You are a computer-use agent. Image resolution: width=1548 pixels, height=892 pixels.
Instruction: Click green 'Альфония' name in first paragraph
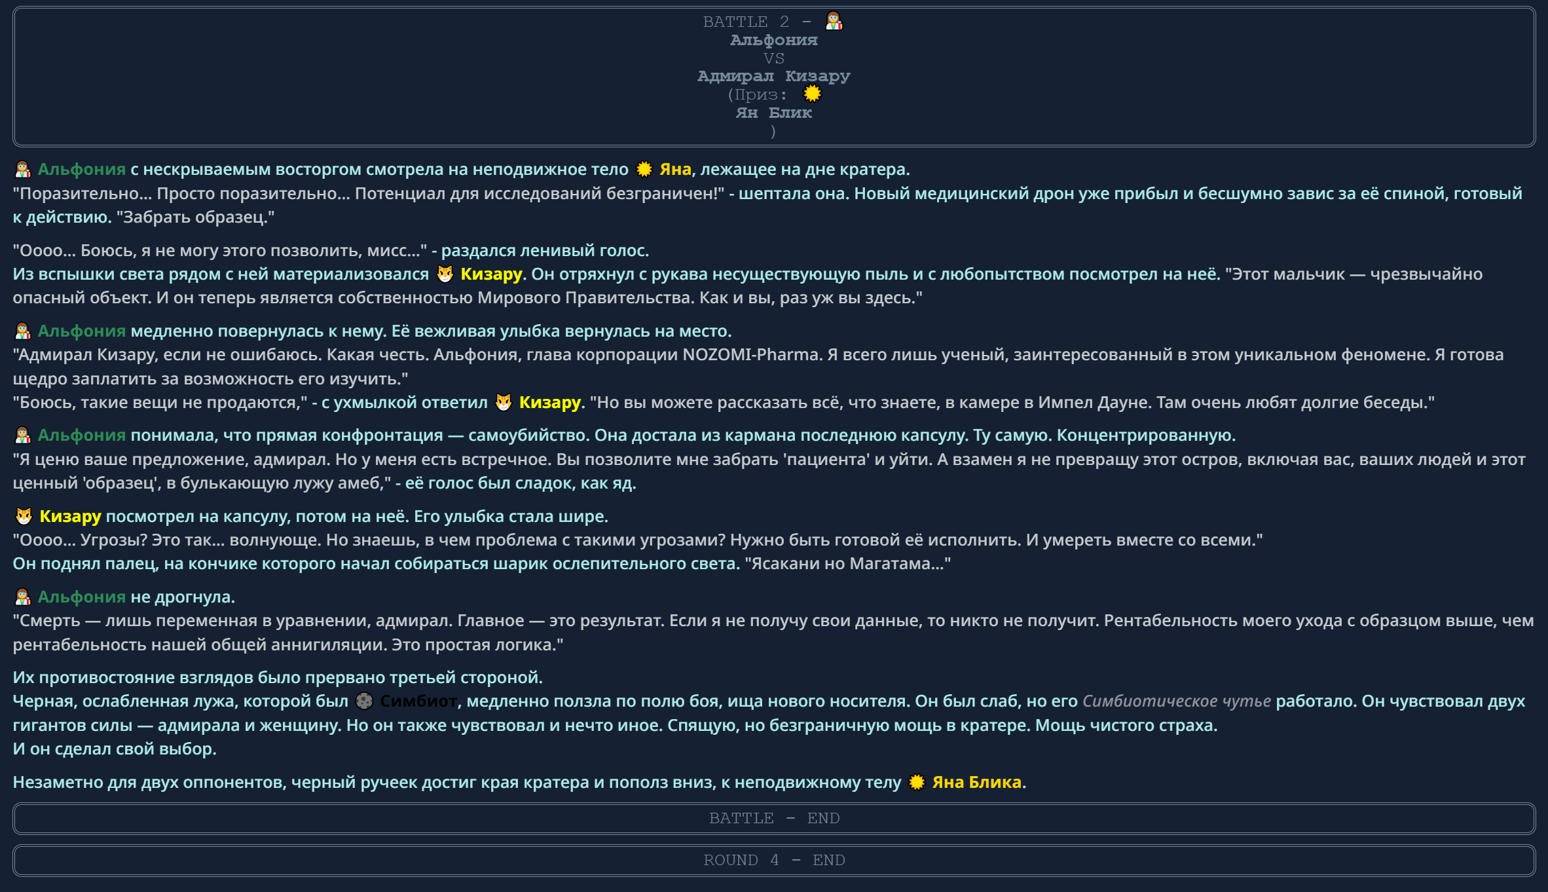coord(81,170)
